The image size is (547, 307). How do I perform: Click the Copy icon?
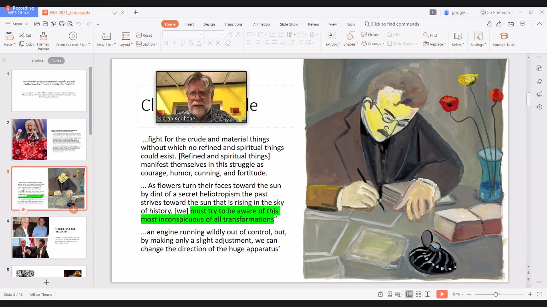pos(22,44)
